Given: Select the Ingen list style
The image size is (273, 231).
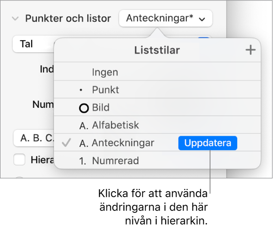Looking at the screenshot, I should coord(157,72).
